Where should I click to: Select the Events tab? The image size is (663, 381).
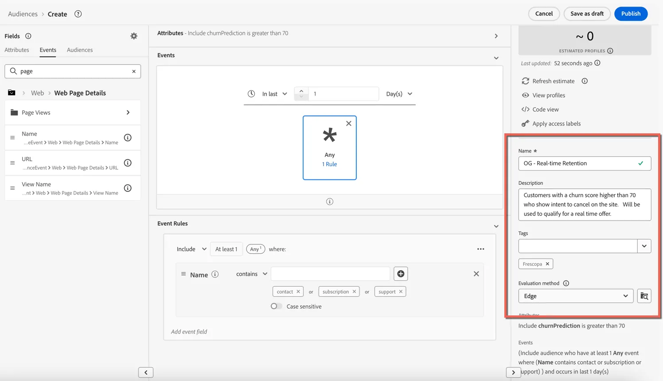(48, 50)
